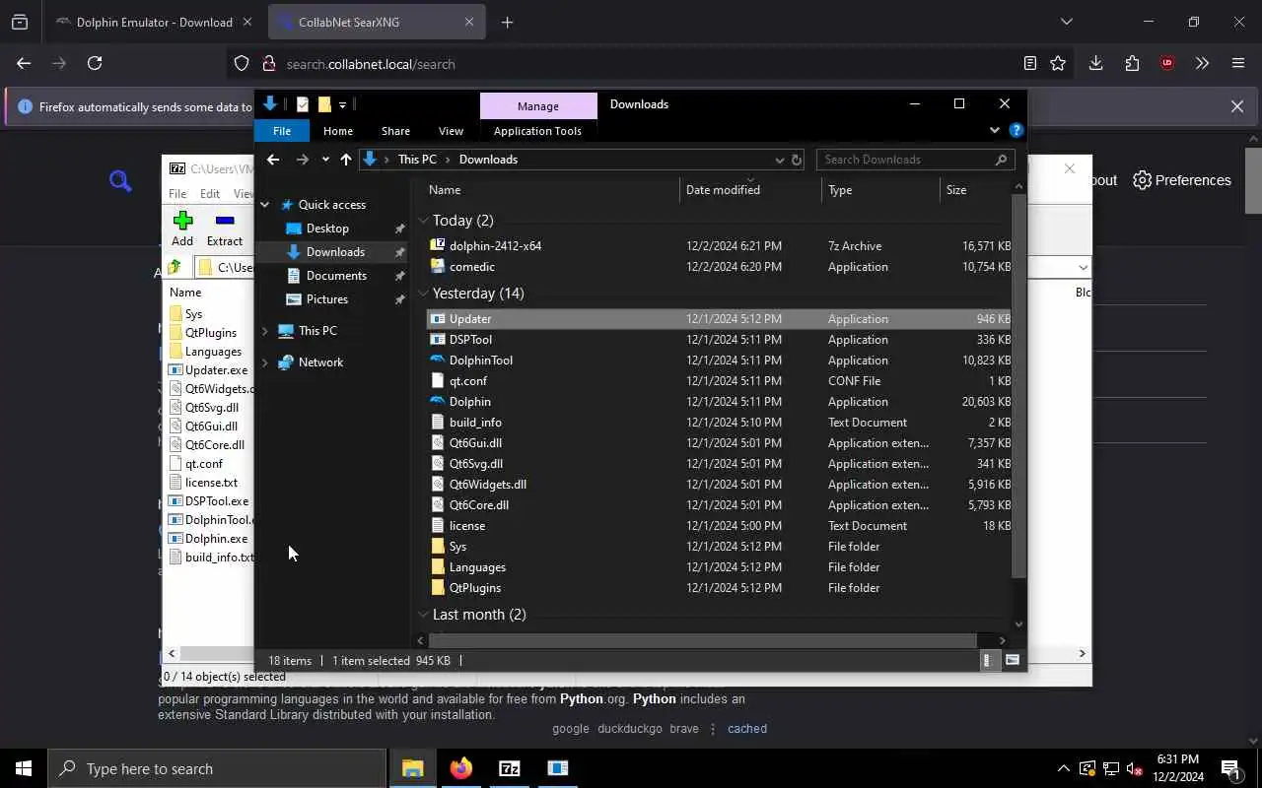Bookmark this page with the star icon
This screenshot has width=1262, height=788.
click(x=1058, y=63)
